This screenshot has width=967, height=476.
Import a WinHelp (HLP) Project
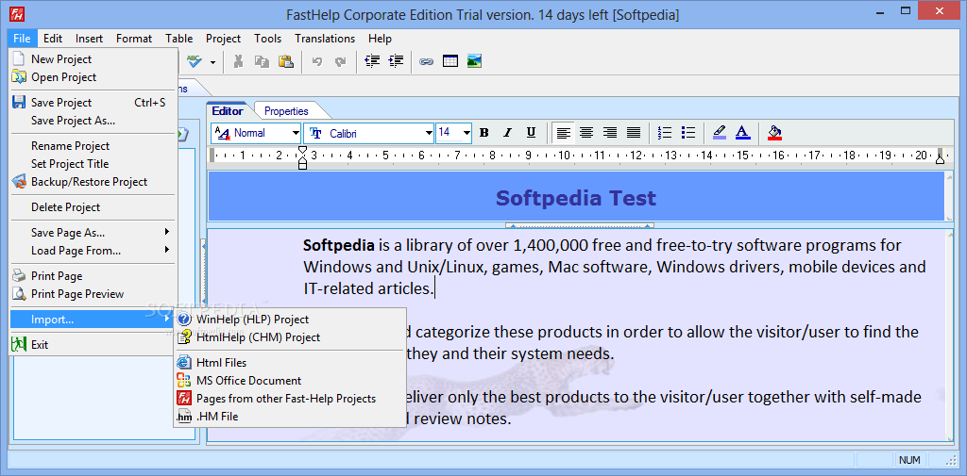point(290,319)
